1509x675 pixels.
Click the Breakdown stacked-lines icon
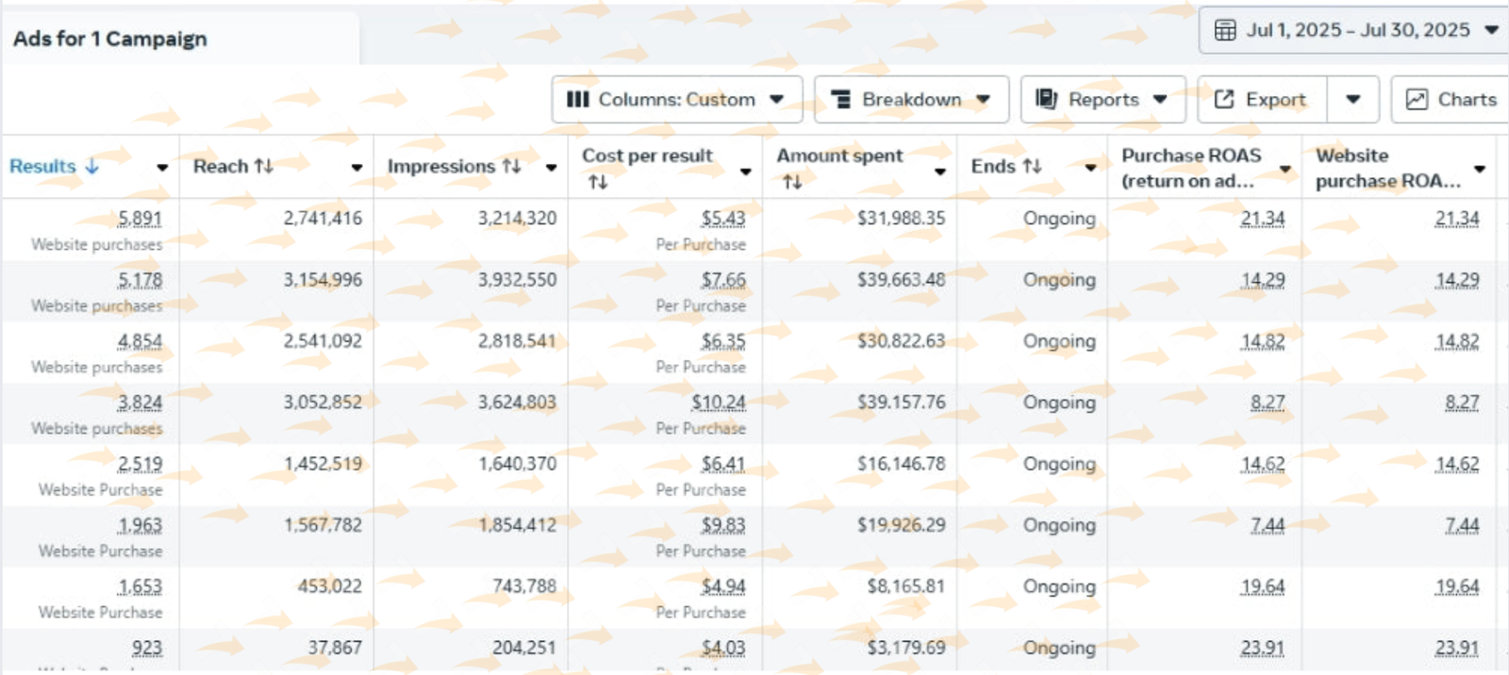[840, 99]
